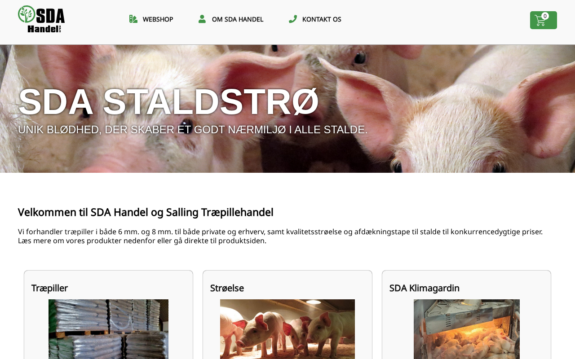Go to OM SDA HANDEL page
Viewport: 575px width, 359px height.
click(x=238, y=19)
